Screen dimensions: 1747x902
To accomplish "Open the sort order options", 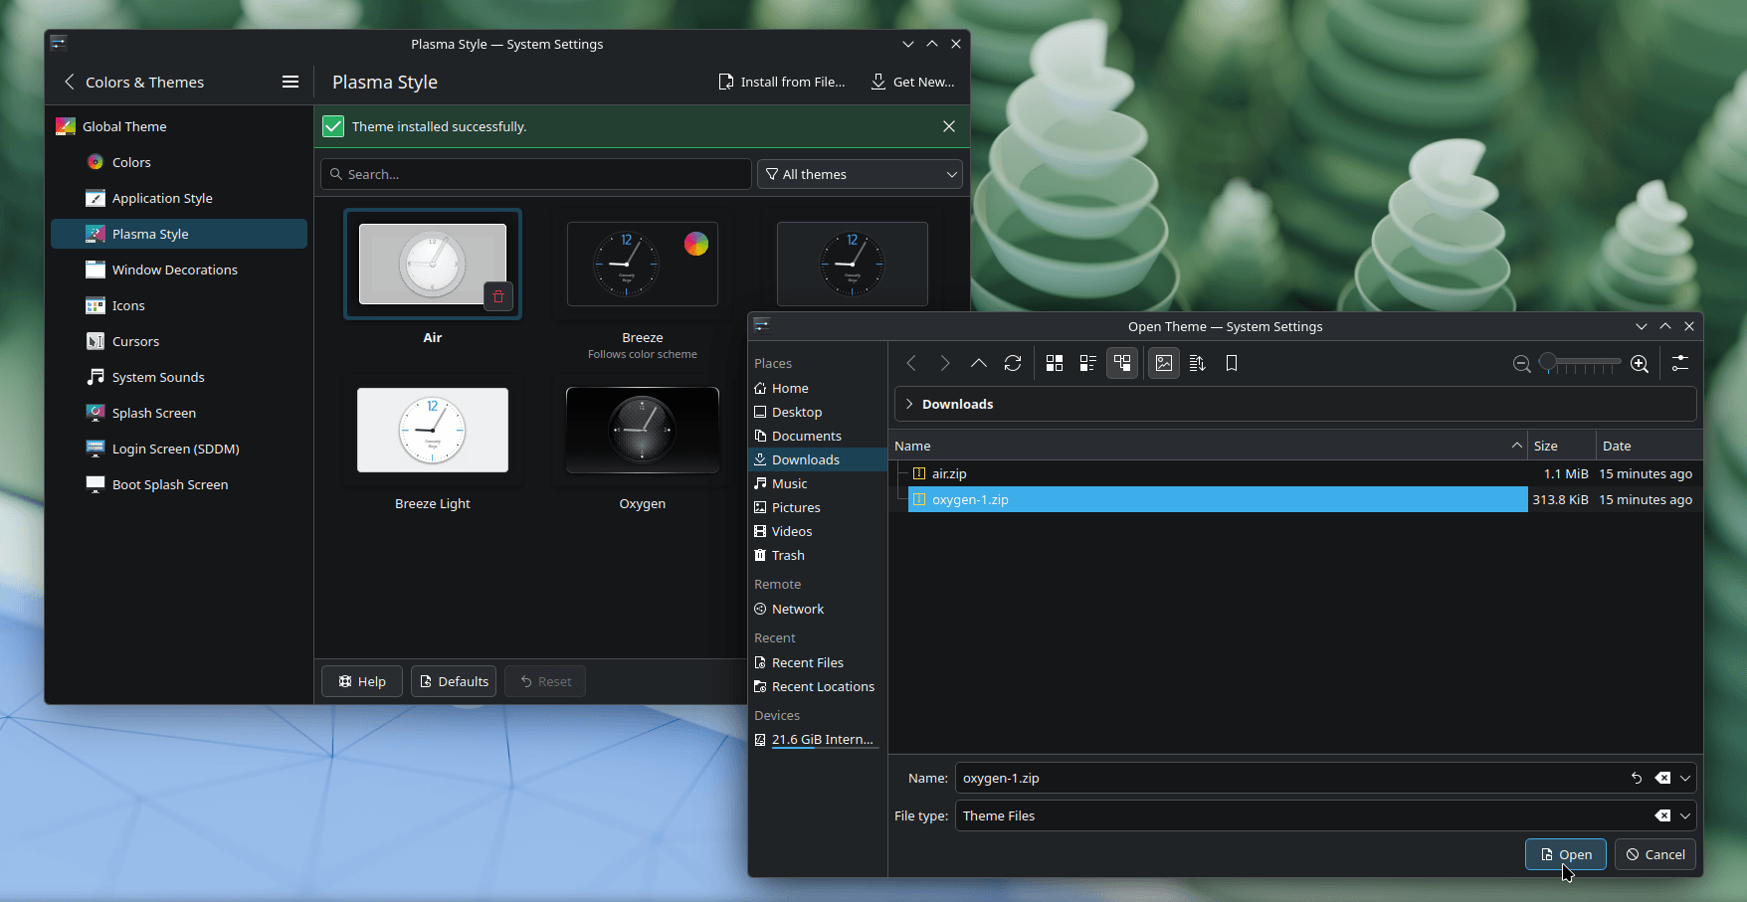I will coord(1198,363).
